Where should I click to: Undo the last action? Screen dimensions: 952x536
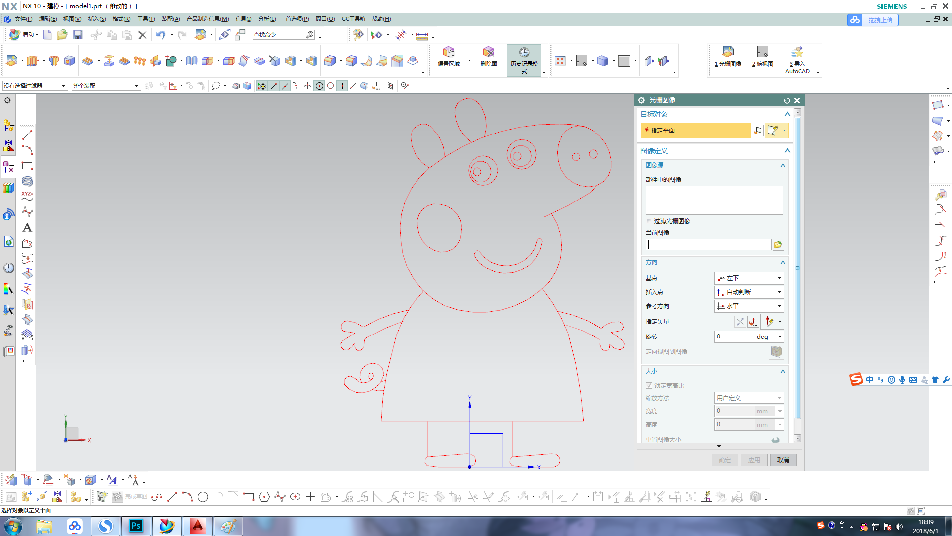click(160, 35)
